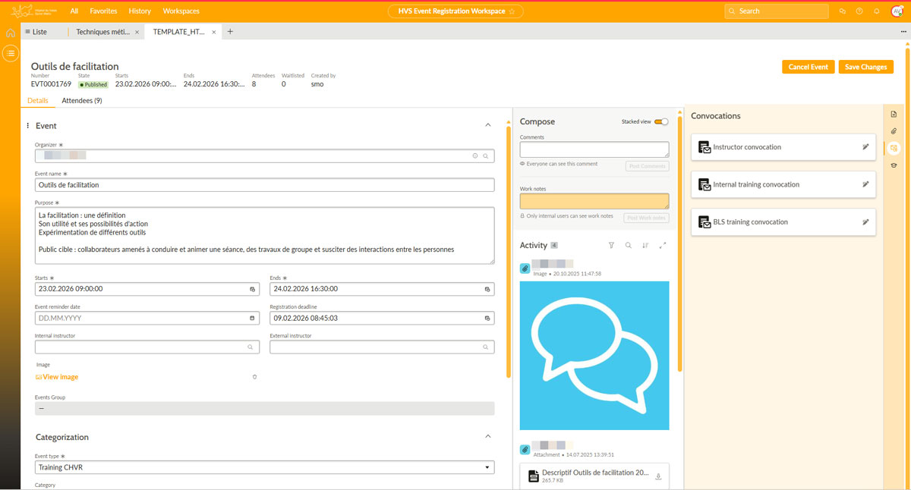Open the Starts date calendar picker

tap(253, 289)
